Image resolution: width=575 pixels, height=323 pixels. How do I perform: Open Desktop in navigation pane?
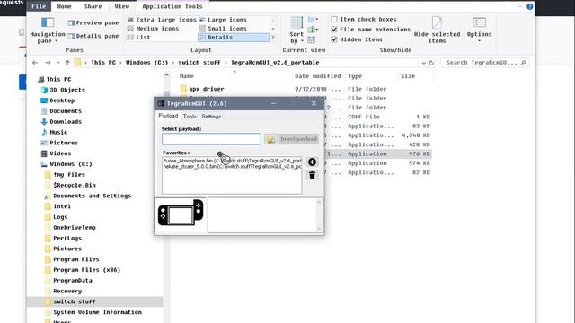(x=57, y=100)
